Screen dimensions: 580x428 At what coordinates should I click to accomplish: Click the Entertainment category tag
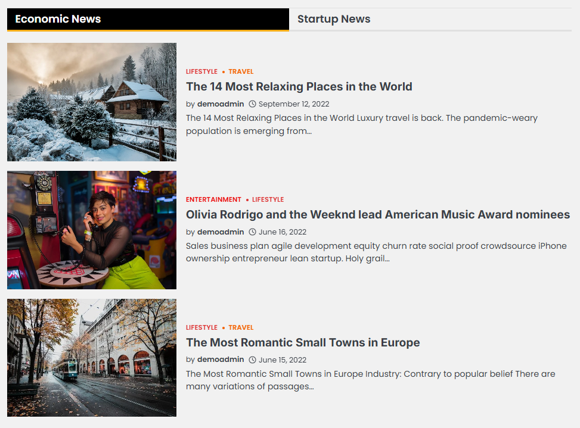click(213, 200)
